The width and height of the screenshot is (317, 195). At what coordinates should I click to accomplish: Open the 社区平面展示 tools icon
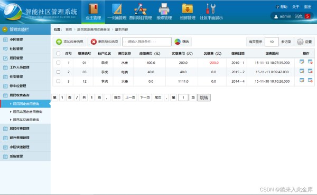point(211,12)
